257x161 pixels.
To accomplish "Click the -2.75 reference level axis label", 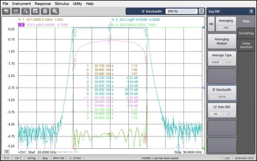I will tap(11, 88).
